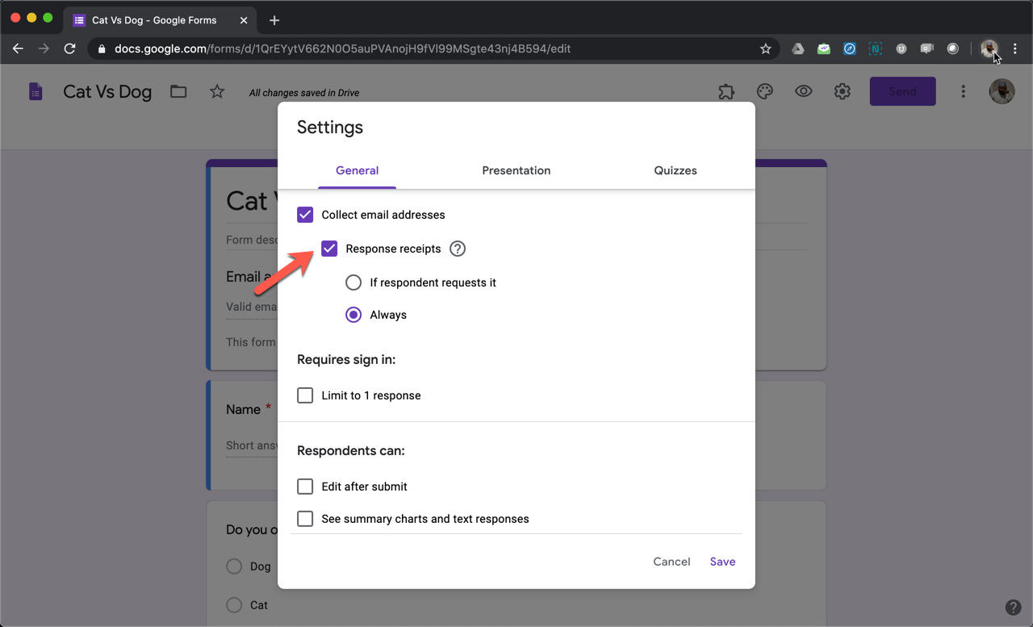
Task: Click the move to folder icon
Action: pos(178,92)
